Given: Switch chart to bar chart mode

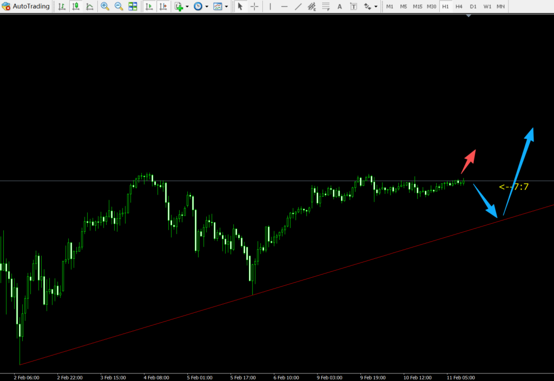Looking at the screenshot, I should pos(62,6).
